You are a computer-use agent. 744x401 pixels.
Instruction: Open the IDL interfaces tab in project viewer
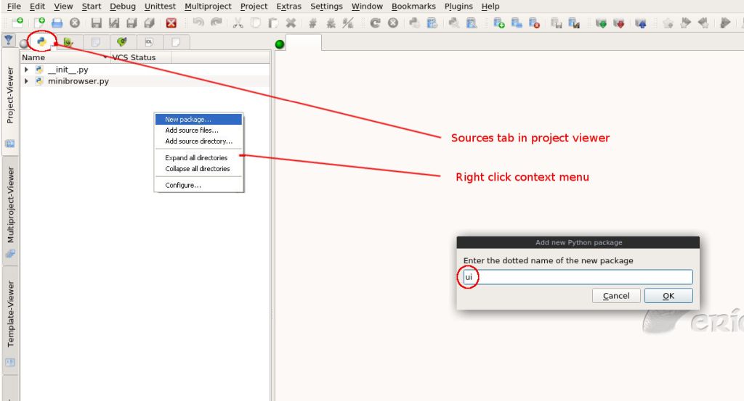click(148, 43)
